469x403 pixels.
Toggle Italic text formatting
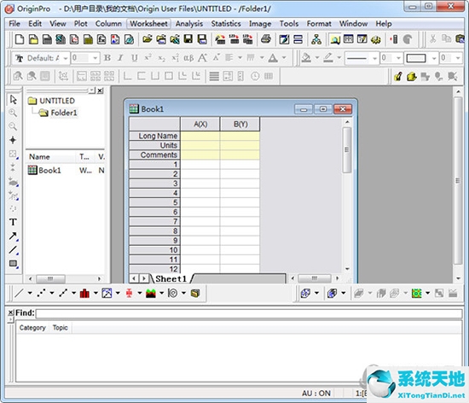click(120, 58)
